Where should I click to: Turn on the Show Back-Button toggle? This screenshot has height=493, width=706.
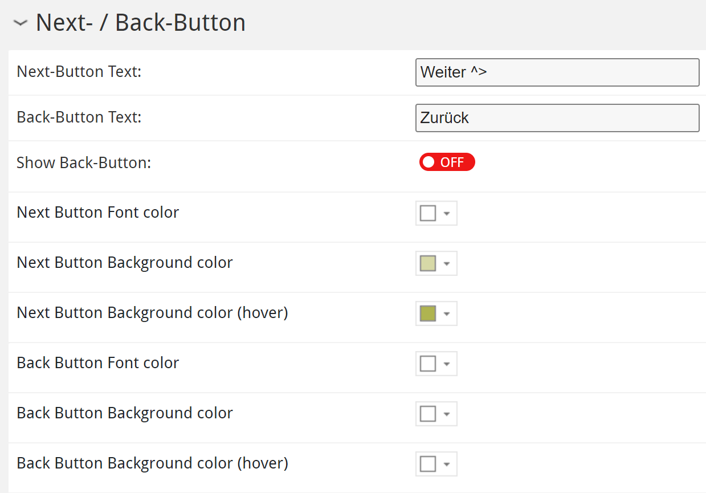tap(447, 162)
